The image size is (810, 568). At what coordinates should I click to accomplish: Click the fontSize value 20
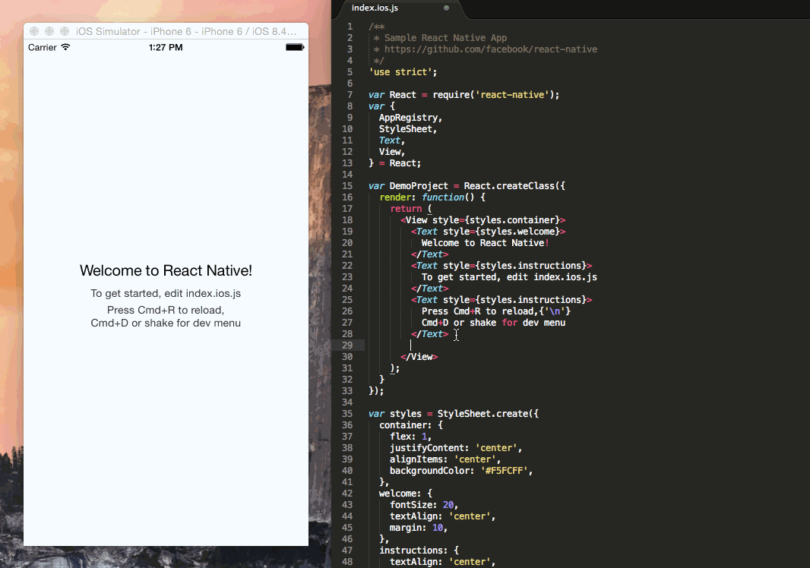(448, 505)
